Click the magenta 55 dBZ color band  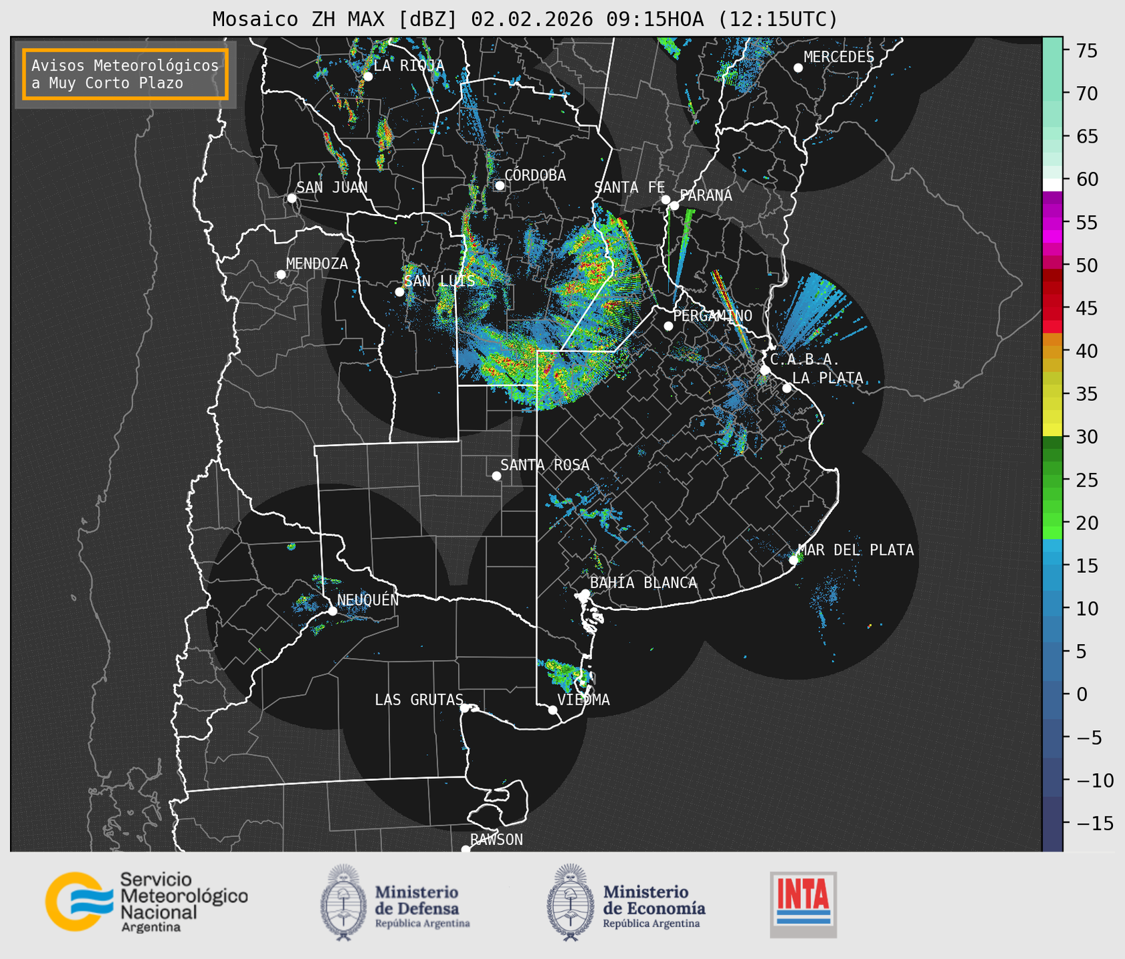pos(1052,223)
